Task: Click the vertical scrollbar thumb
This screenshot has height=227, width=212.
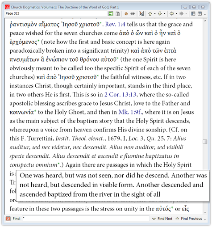Action: (x=205, y=142)
